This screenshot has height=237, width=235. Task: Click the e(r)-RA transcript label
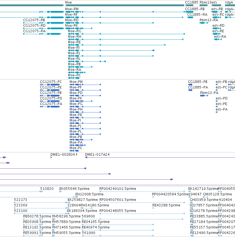coord(220,37)
